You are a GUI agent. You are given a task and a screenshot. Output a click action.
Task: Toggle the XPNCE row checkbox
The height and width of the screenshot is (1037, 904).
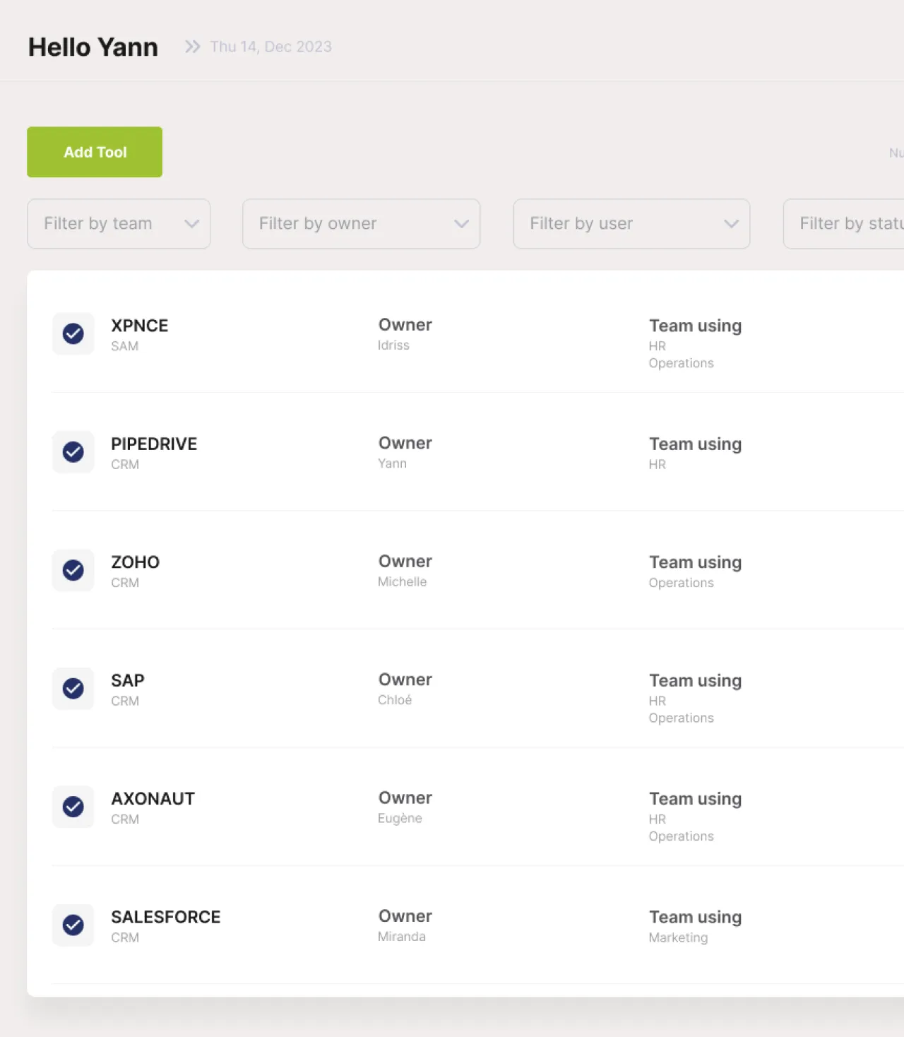pos(73,333)
